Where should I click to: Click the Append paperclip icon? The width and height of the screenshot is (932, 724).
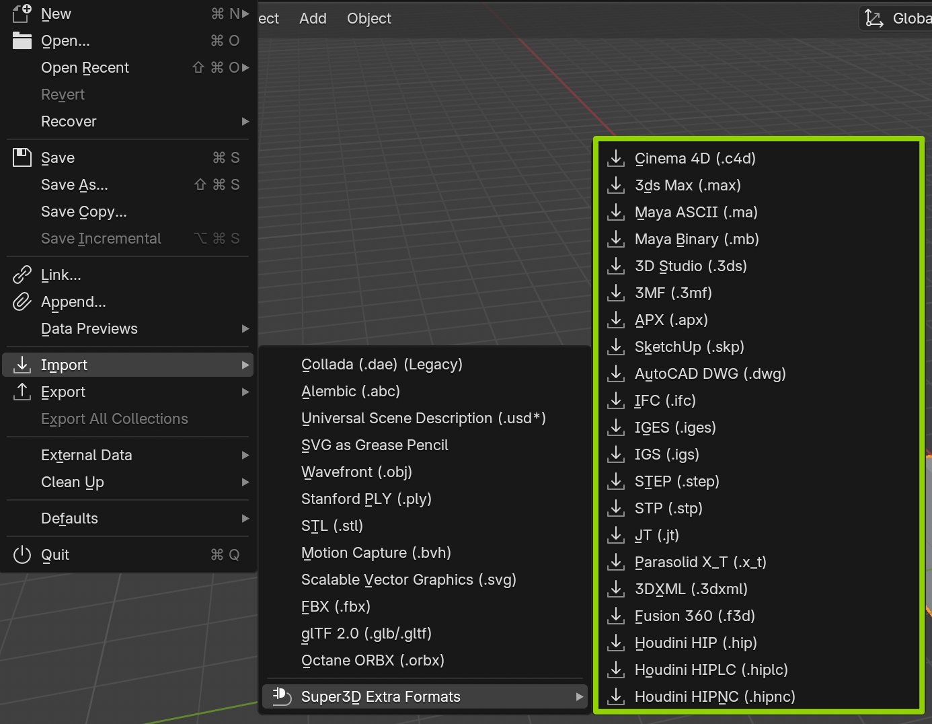tap(22, 301)
